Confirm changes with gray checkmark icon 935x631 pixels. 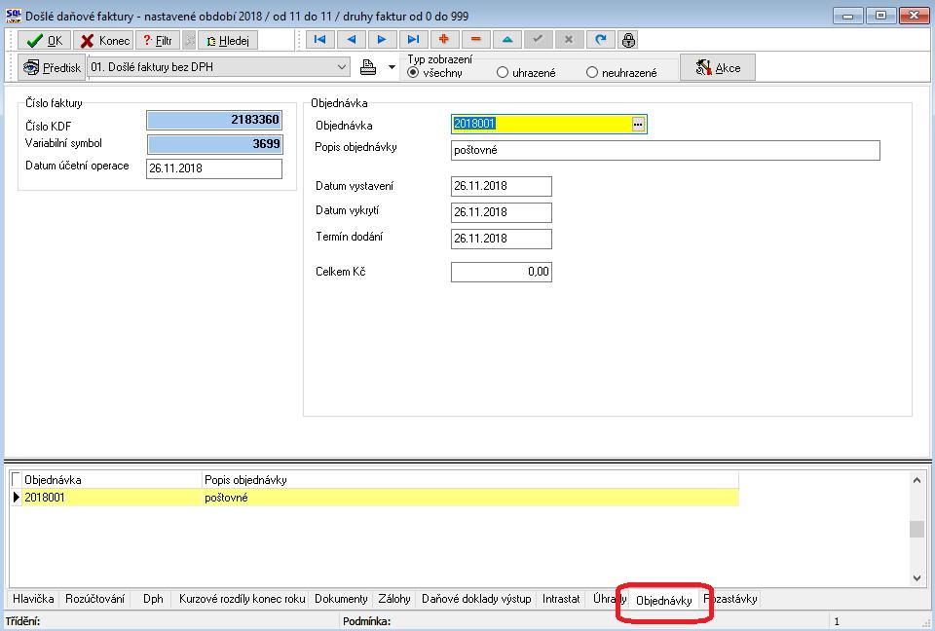click(538, 40)
